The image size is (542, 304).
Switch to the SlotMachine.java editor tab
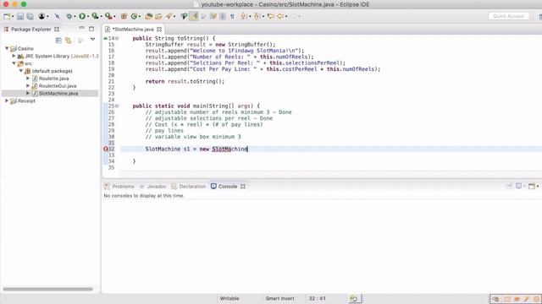click(x=133, y=30)
